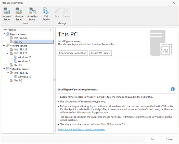Collapse the VirtualBox Servers tree node

[4, 69]
